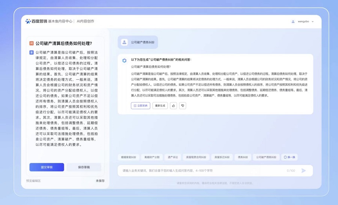Click the user avatar icon beside wangyibo
The height and width of the screenshot is (205, 338).
293,22
